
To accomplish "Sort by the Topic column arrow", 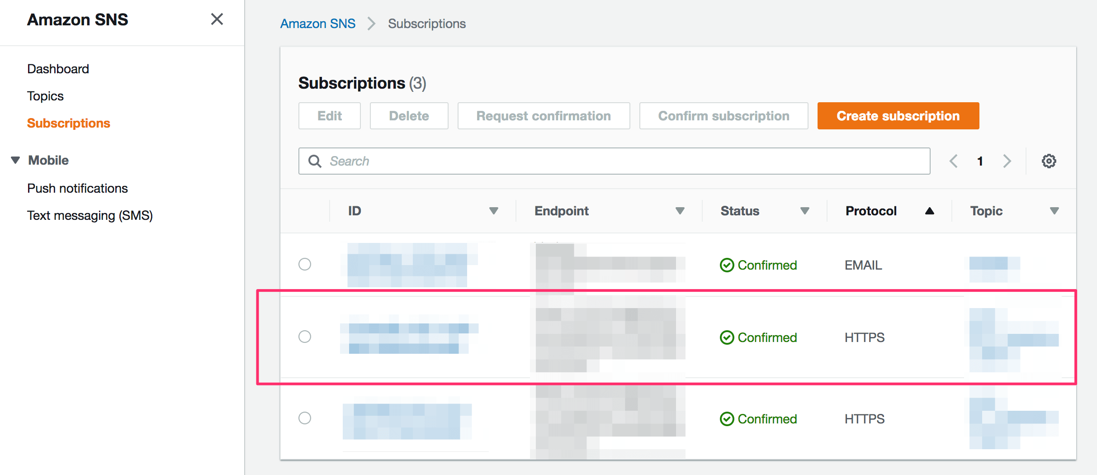I will tap(1054, 211).
